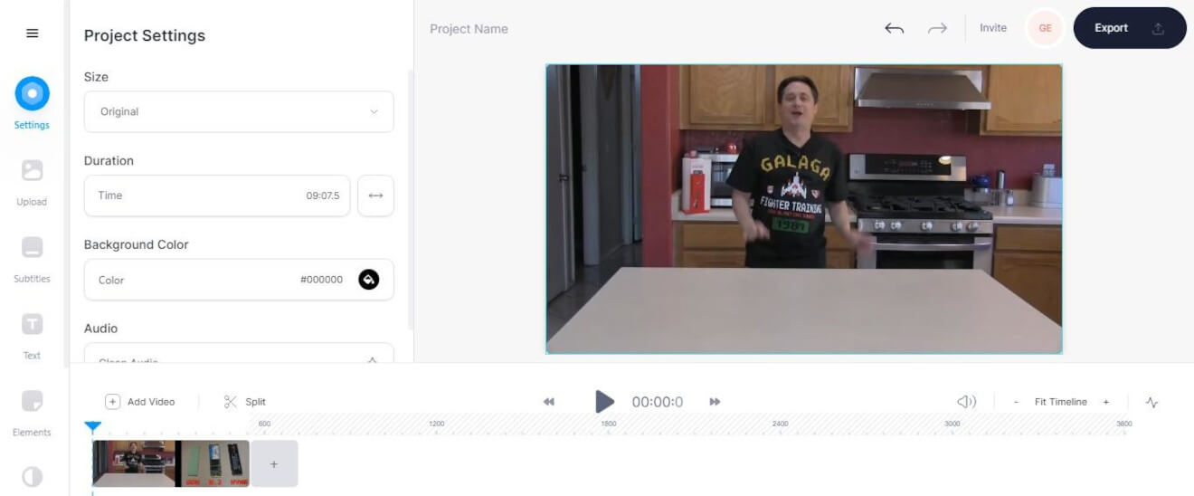Split the clip with scissors tool
The width and height of the screenshot is (1194, 496).
pos(245,402)
